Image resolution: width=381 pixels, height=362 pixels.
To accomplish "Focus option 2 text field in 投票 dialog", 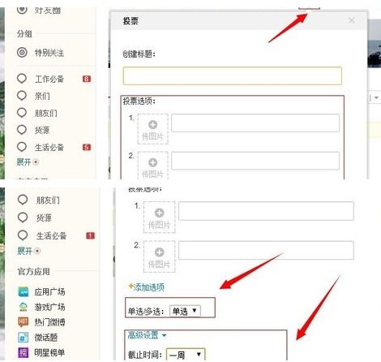I will [x=255, y=161].
